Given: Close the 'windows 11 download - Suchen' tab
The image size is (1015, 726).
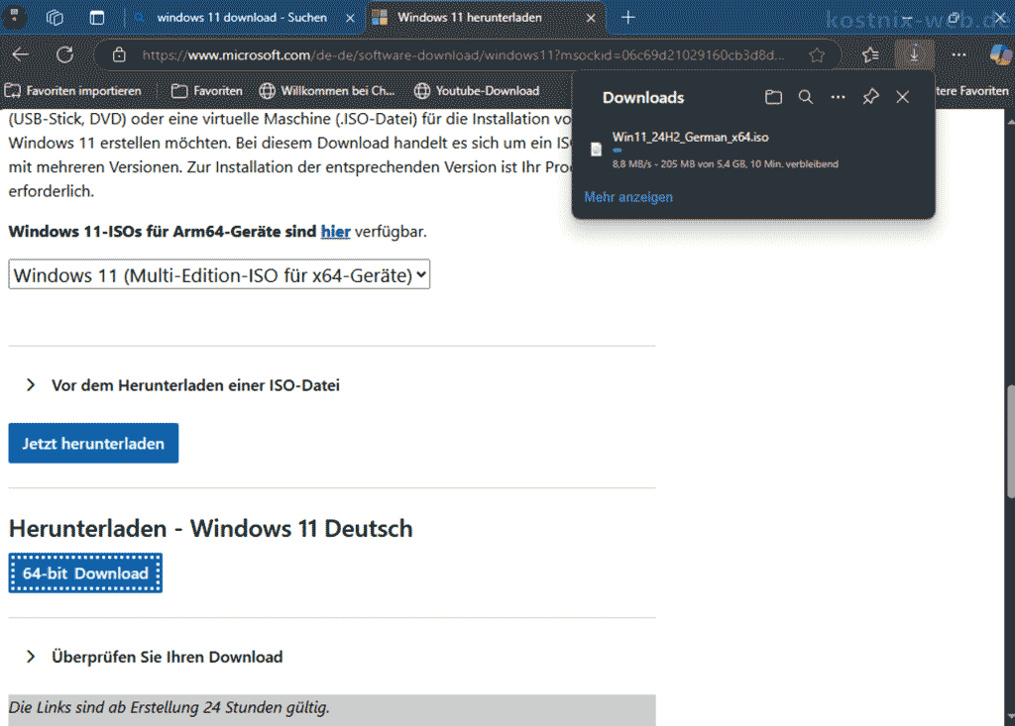Looking at the screenshot, I should click(350, 18).
